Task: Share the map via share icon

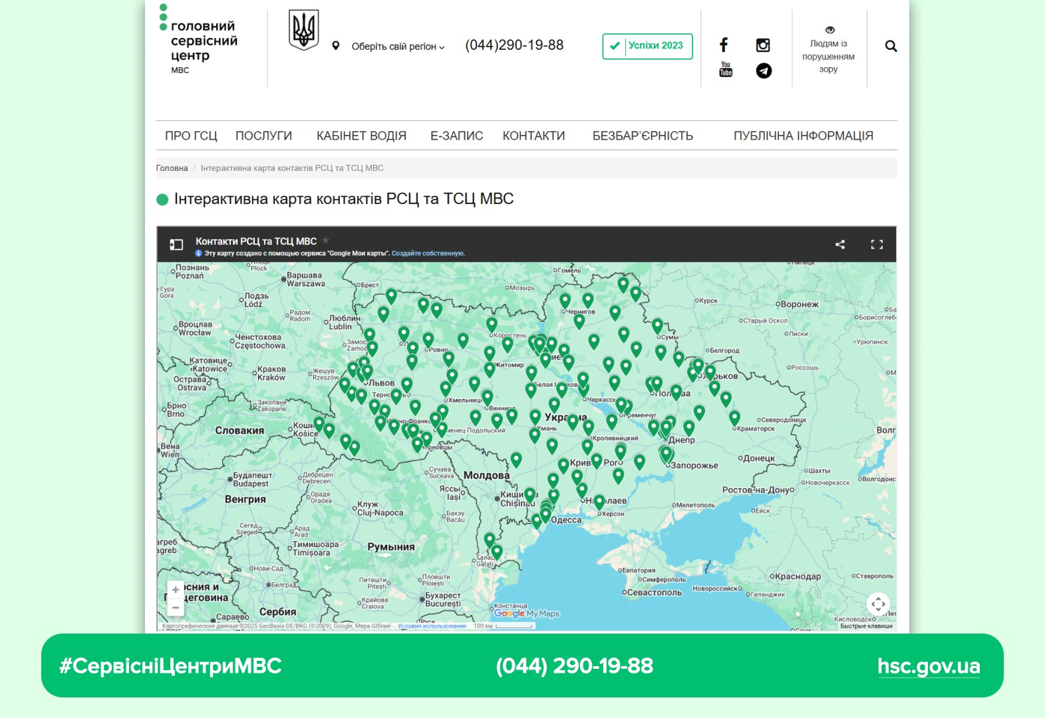Action: click(x=840, y=245)
